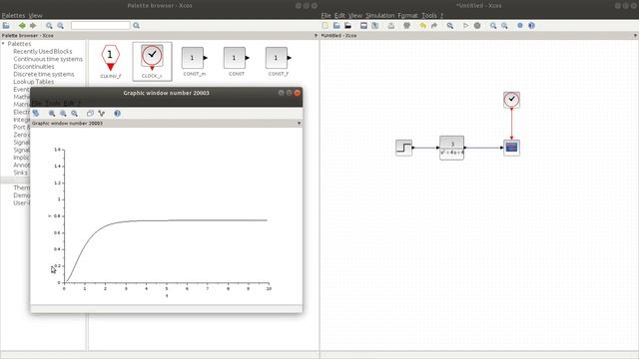Screen dimensions: 639x359
Task: Open the Xcos question-mark help menu
Action: (x=441, y=16)
